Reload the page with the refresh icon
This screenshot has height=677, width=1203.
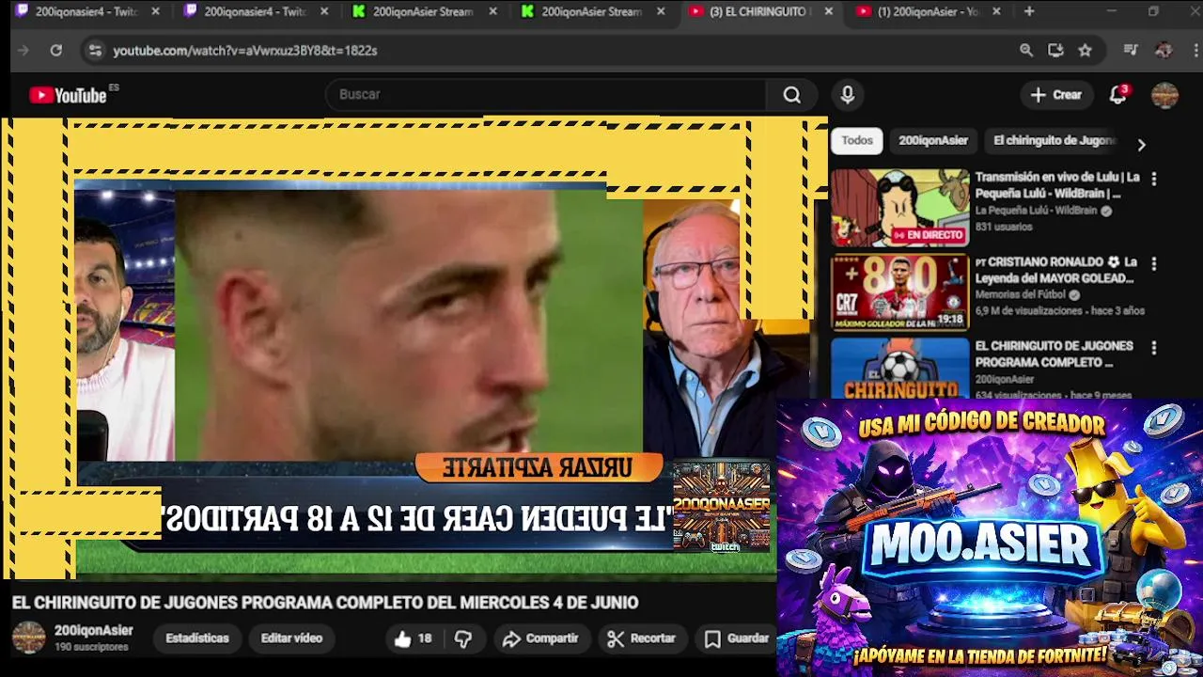56,51
